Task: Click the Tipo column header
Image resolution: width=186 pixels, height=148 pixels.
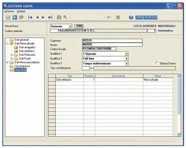Action: (70, 76)
